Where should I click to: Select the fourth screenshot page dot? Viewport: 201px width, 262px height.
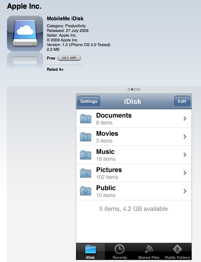139,89
